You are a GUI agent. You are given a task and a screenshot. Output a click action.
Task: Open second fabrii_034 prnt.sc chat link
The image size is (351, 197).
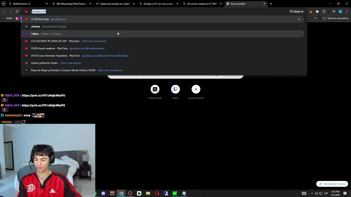[43, 105]
